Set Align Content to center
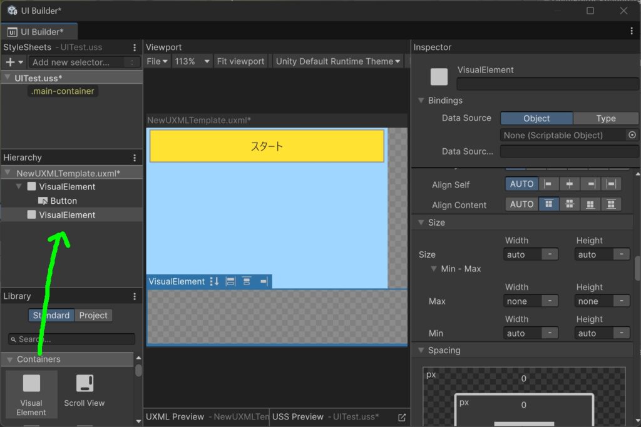The height and width of the screenshot is (427, 641). (570, 204)
